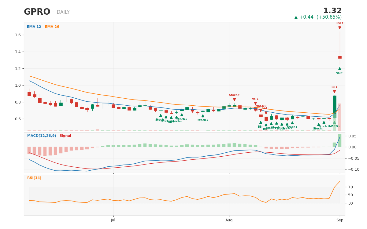Click the last price 1.32
367x229 pixels.
coord(332,11)
